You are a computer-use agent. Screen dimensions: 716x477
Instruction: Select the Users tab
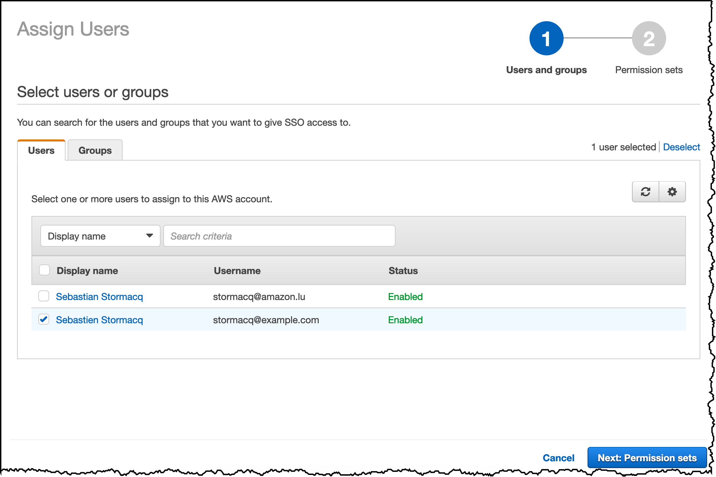click(x=41, y=150)
